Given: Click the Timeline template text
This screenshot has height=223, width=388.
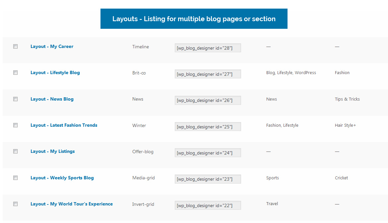Looking at the screenshot, I should point(141,47).
